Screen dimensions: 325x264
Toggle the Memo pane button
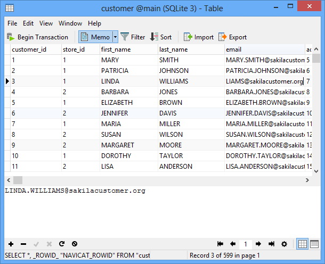(x=95, y=37)
